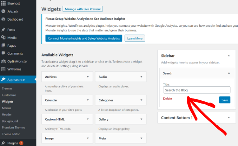Click Connect MonsterInsights and Setup Website Analytics
Image resolution: width=238 pixels, height=146 pixels.
pyautogui.click(x=84, y=38)
